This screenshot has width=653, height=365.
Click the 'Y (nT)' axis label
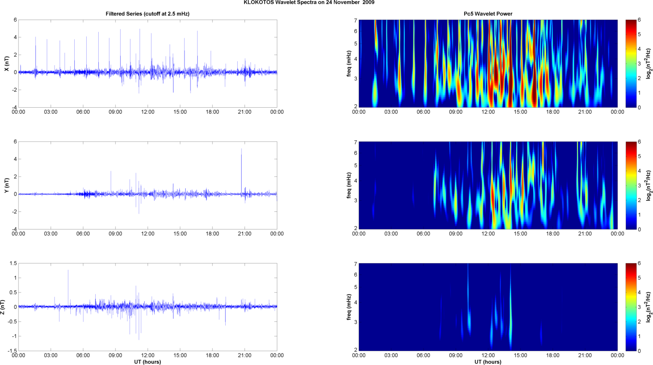[x=6, y=185]
